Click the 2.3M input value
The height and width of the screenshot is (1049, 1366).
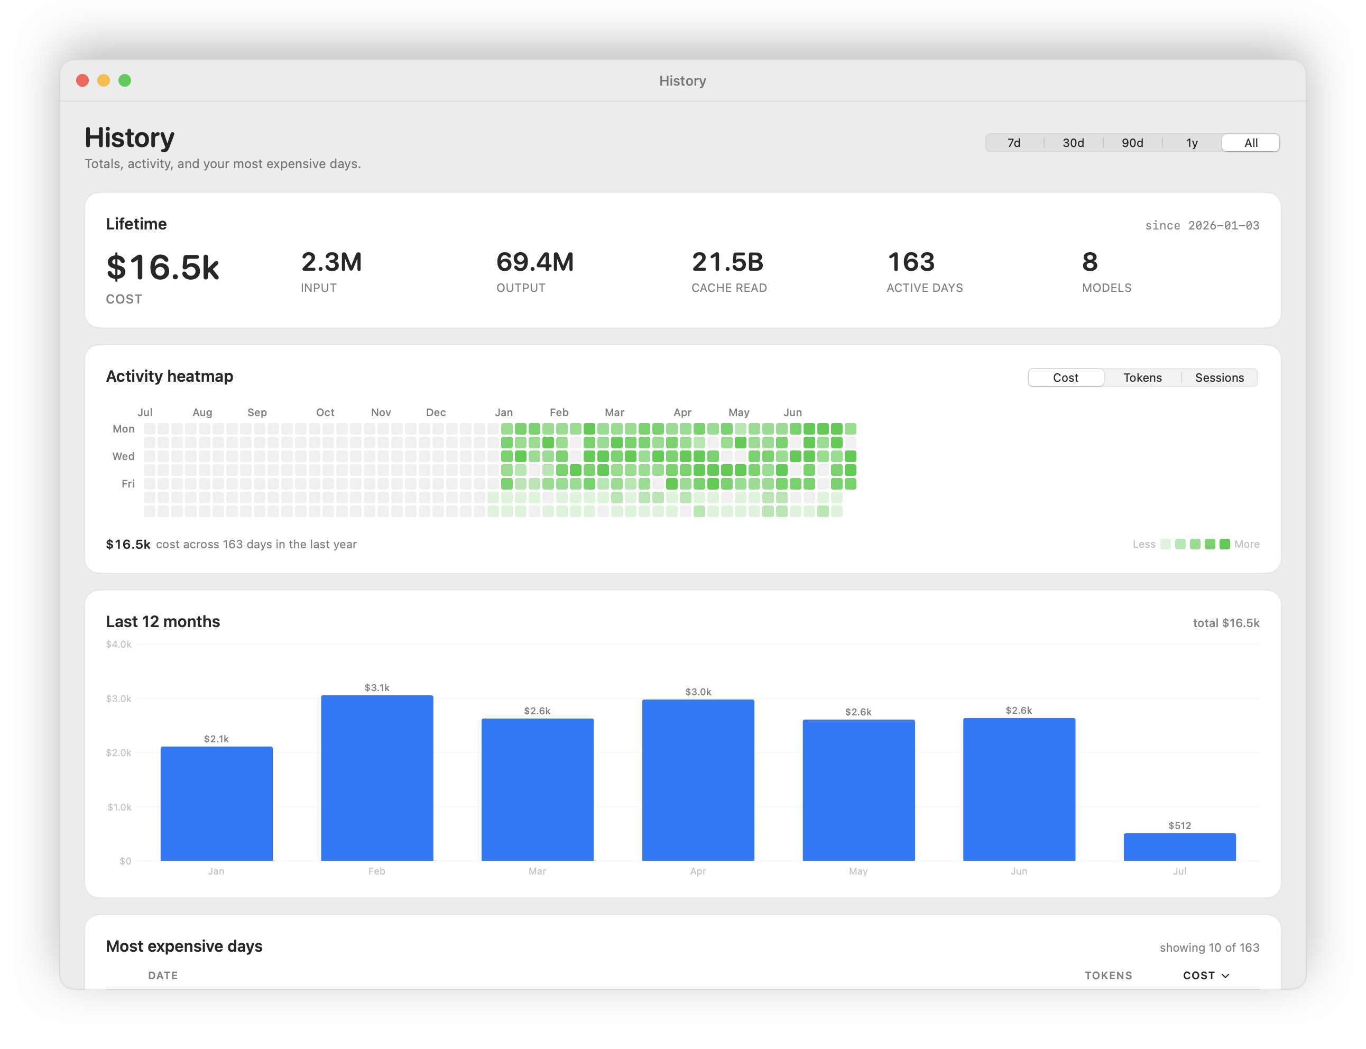tap(331, 262)
